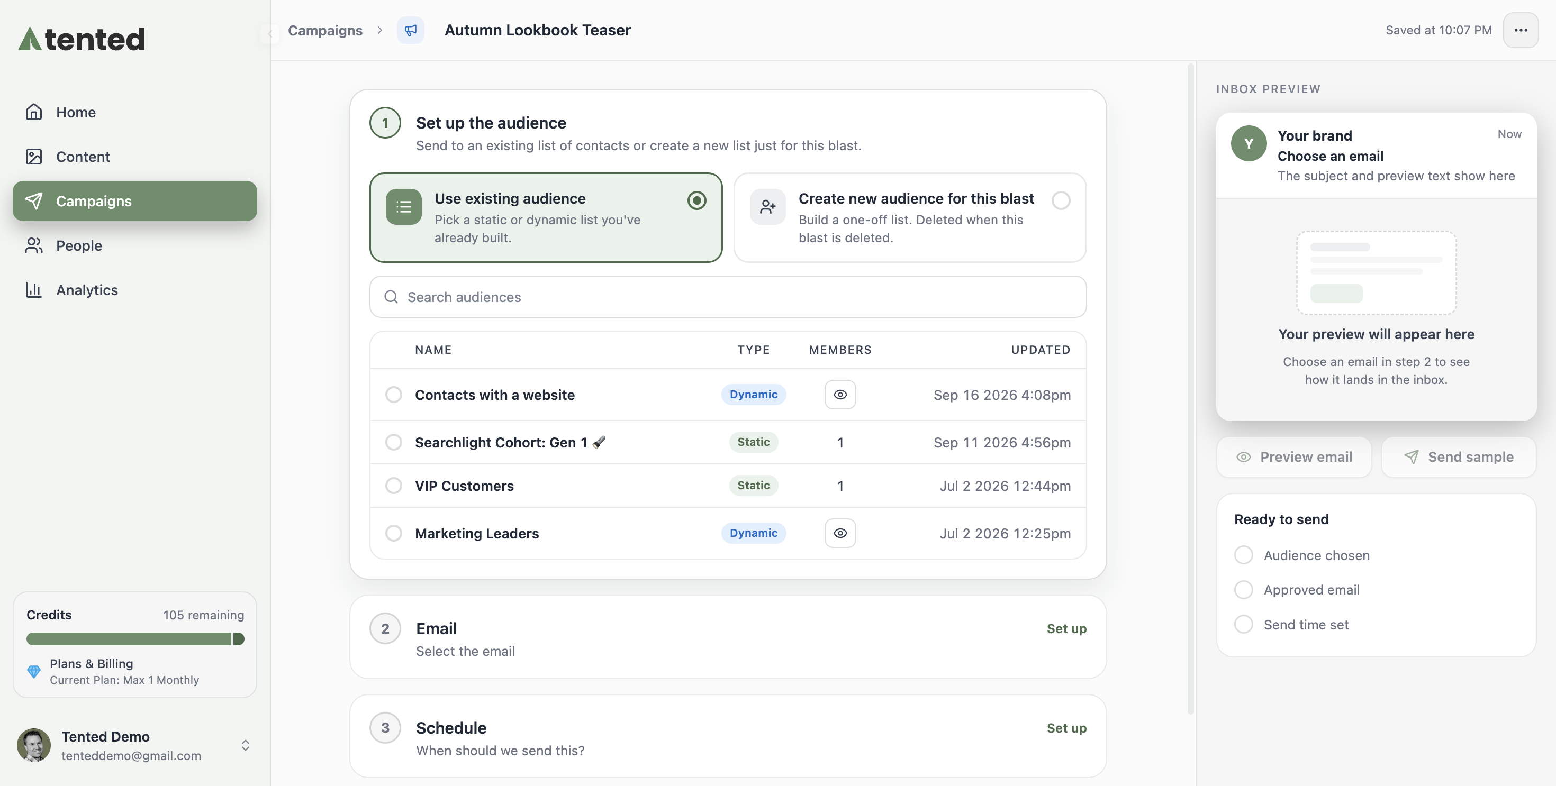The height and width of the screenshot is (786, 1556).
Task: Preview members of Contacts with a website
Action: pyautogui.click(x=839, y=394)
